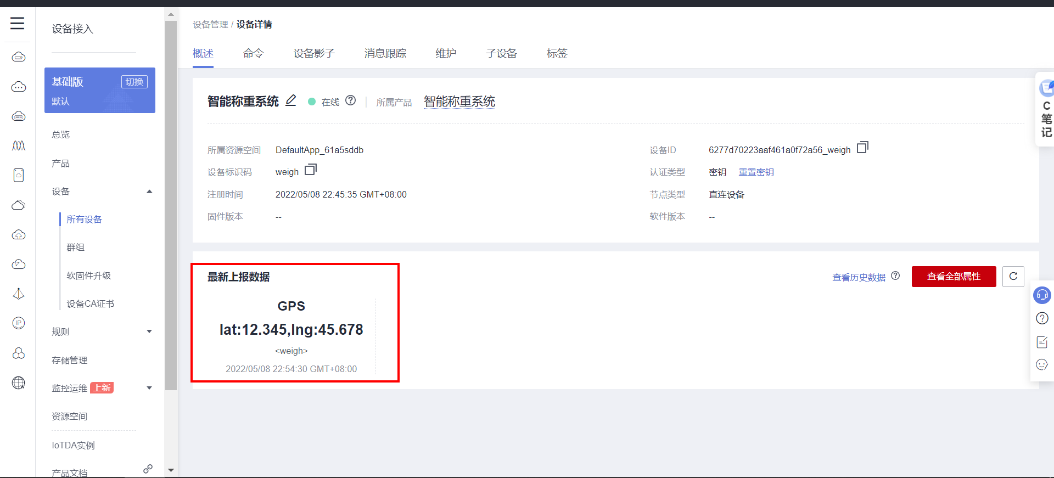
Task: Click the double-cloud sidebar icon
Action: pos(19,205)
